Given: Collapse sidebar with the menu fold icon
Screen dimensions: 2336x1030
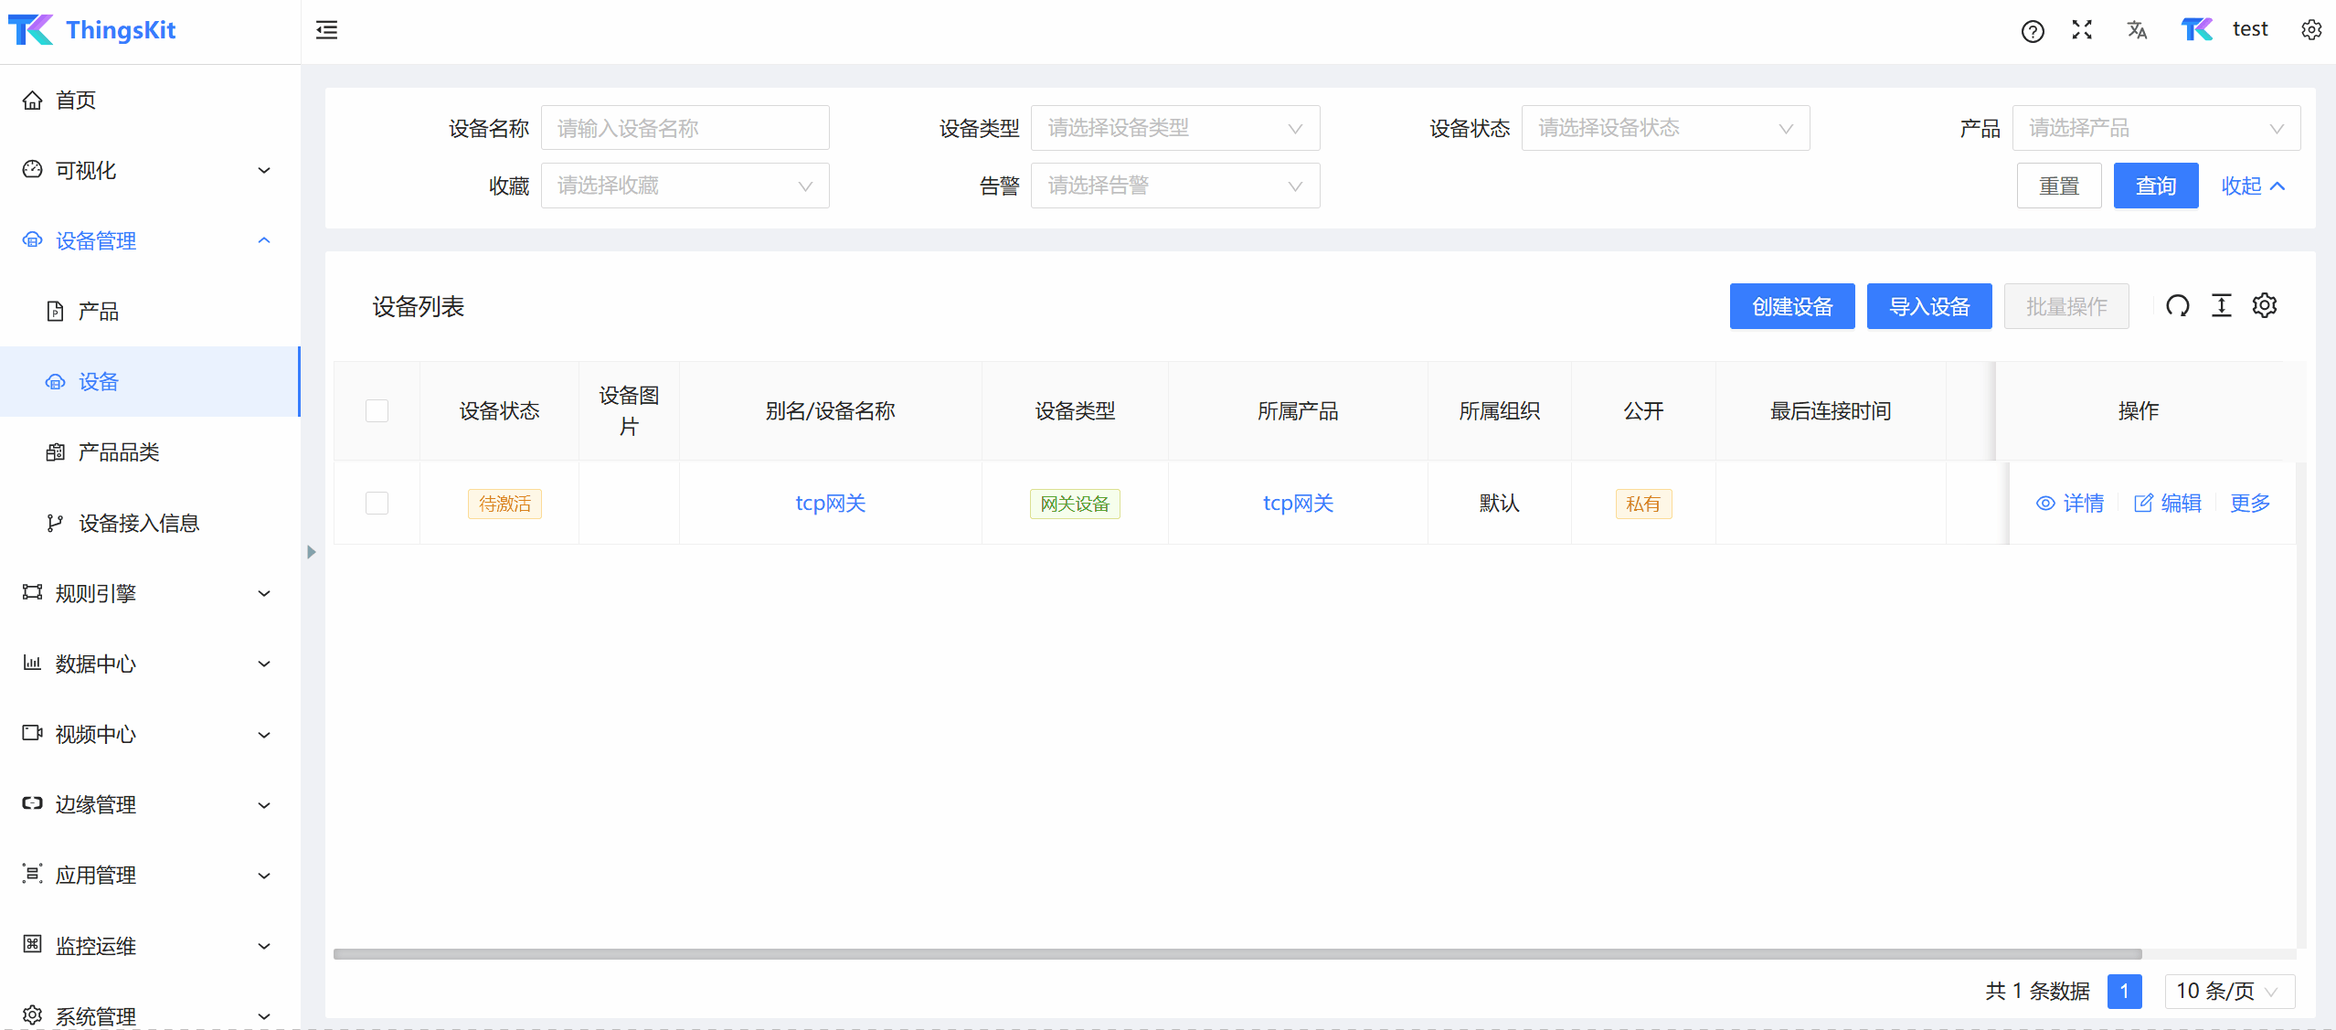Looking at the screenshot, I should tap(326, 30).
